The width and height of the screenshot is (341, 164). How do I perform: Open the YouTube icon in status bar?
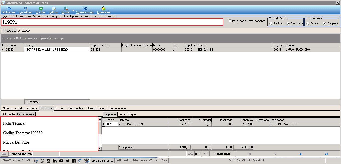tap(61, 161)
